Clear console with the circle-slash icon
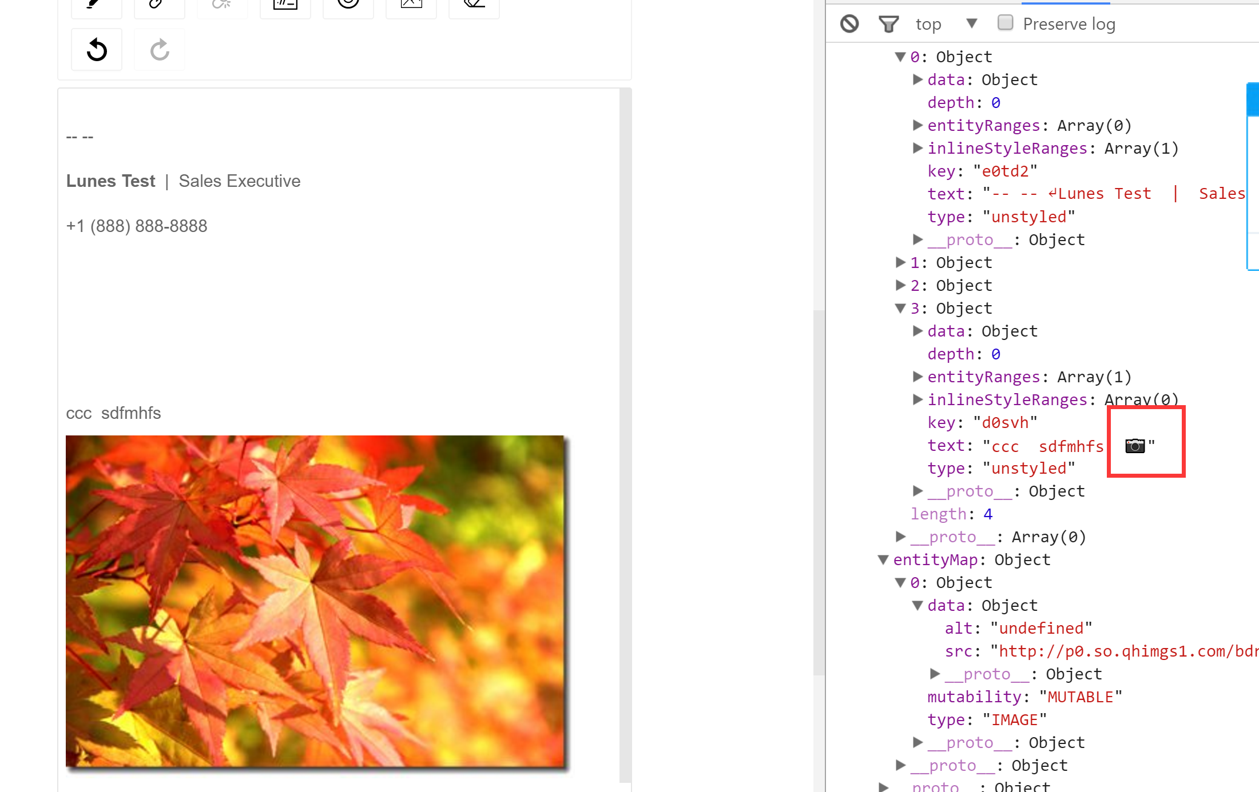 coord(849,24)
